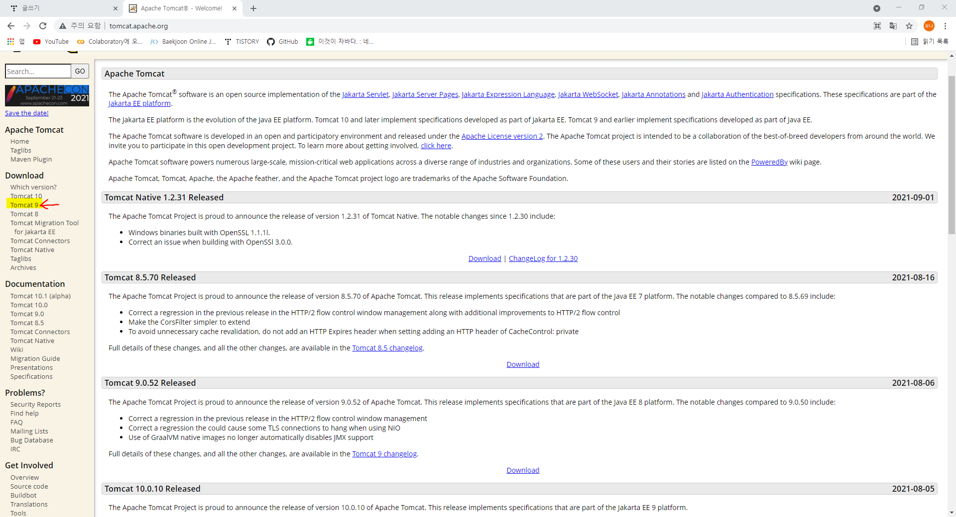
Task: Download Tomcat Native 1.2.31
Action: [484, 258]
